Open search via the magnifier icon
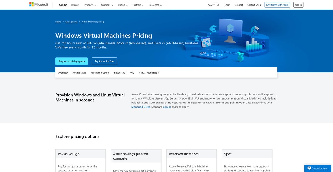 click(x=218, y=5)
